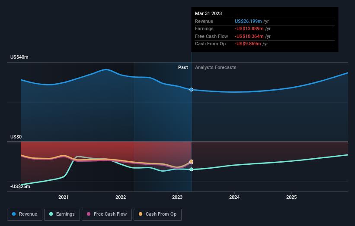Click the Mar 31 2023 tooltip date
355x226 pixels.
[208, 13]
